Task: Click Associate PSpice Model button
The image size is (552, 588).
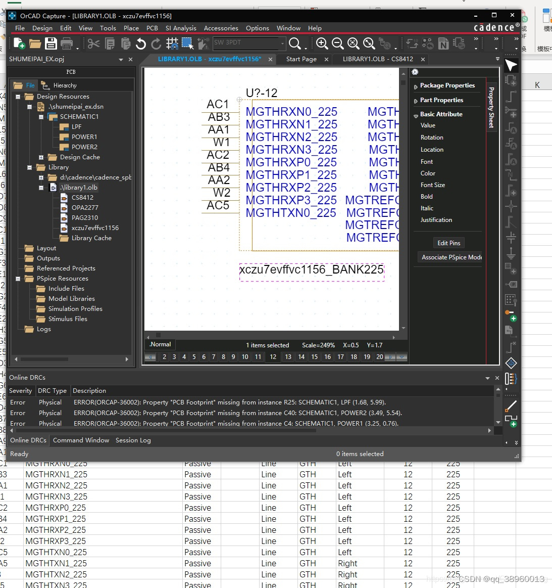Action: tap(450, 257)
